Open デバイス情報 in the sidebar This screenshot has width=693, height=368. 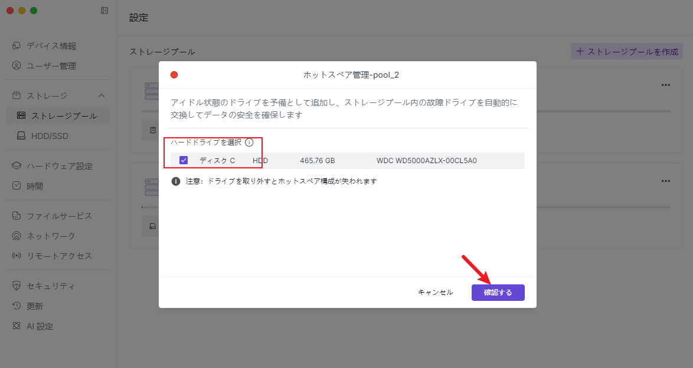51,46
